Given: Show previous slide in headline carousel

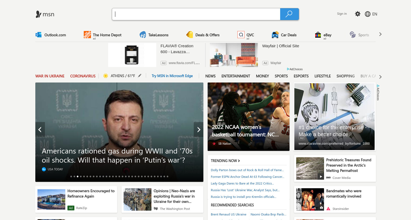Looking at the screenshot, I should coord(40,129).
